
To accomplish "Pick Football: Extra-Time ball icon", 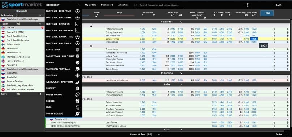I will point(77,37).
